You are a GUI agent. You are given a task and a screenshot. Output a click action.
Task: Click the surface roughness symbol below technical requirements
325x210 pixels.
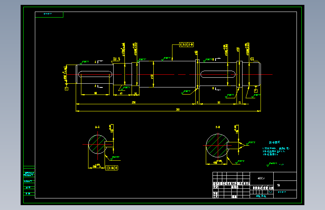[272, 164]
